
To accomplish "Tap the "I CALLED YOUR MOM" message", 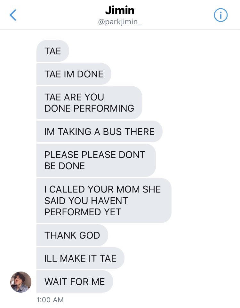I will [x=104, y=201].
